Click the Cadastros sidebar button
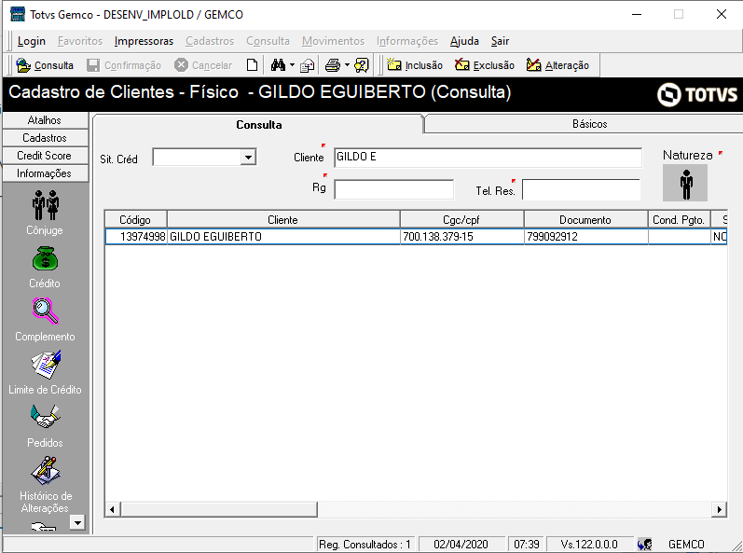 pyautogui.click(x=45, y=138)
